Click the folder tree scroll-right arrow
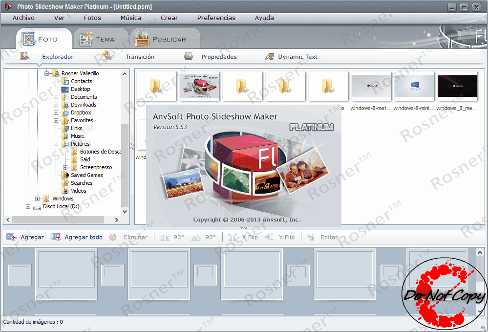Image resolution: width=488 pixels, height=332 pixels. (x=117, y=220)
